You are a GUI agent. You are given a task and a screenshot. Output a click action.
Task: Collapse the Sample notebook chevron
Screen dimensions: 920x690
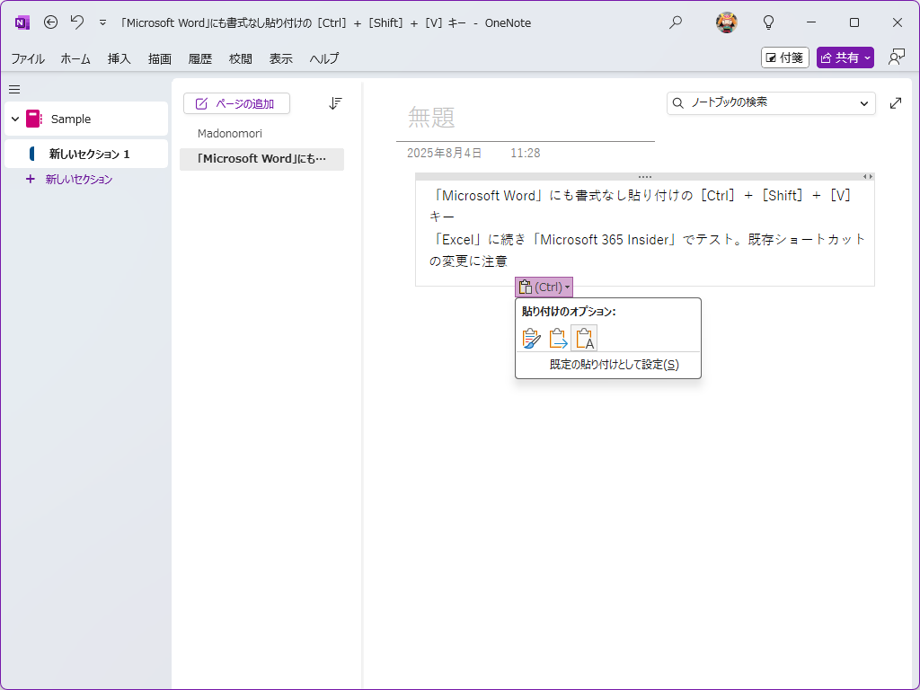pos(15,118)
